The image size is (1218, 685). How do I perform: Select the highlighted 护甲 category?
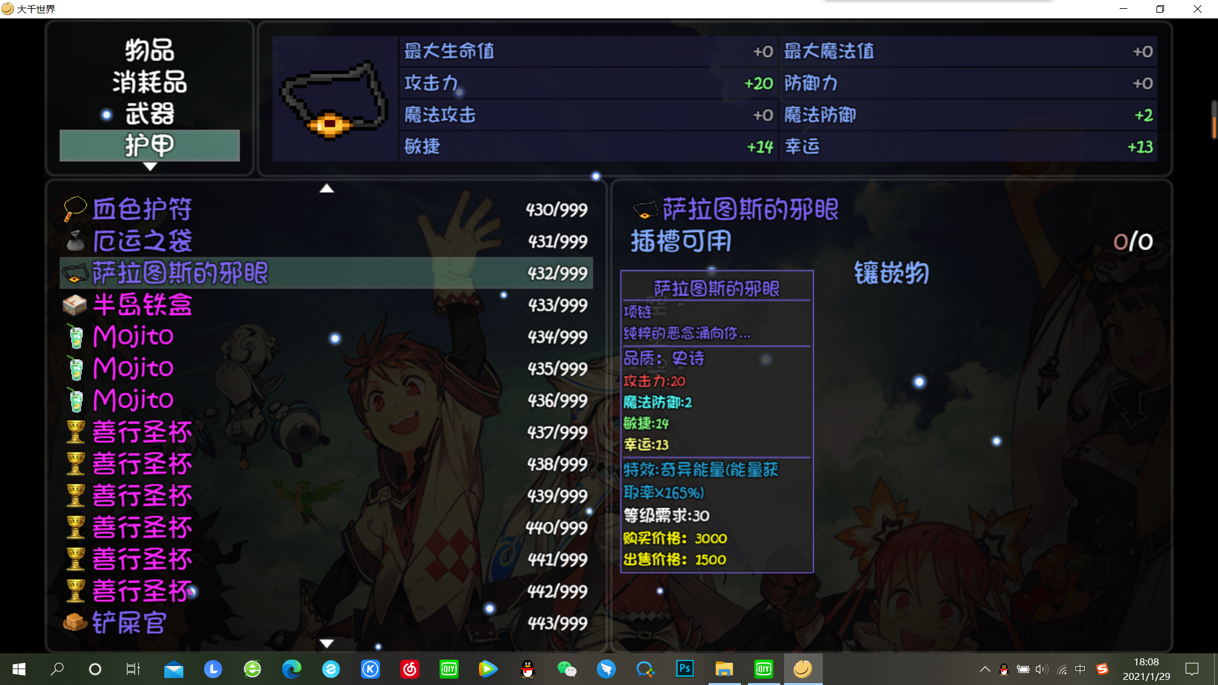(150, 146)
